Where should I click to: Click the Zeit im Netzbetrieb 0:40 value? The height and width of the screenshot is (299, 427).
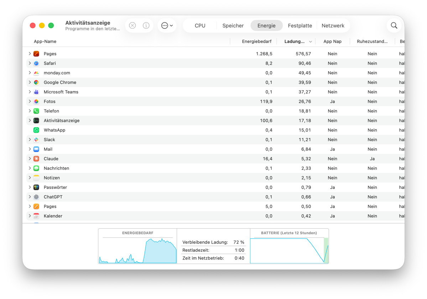coord(239,258)
